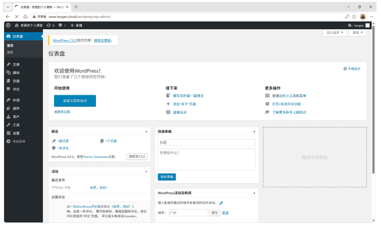The image size is (381, 226).
Task: Select the 首页 submenu item
Action: pos(10,45)
